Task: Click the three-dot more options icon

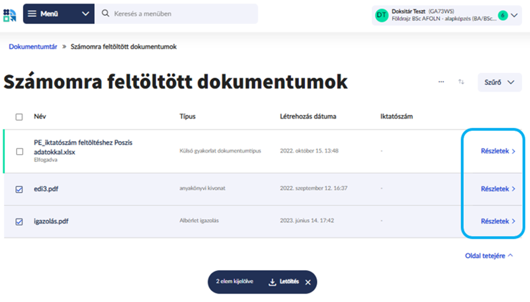Action: coord(441,82)
